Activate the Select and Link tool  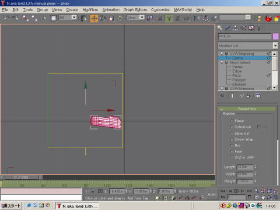click(26, 18)
